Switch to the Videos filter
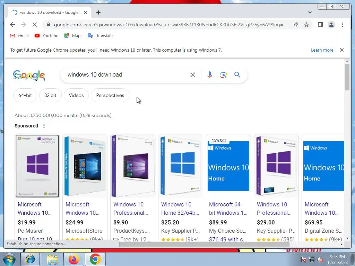 pos(76,95)
